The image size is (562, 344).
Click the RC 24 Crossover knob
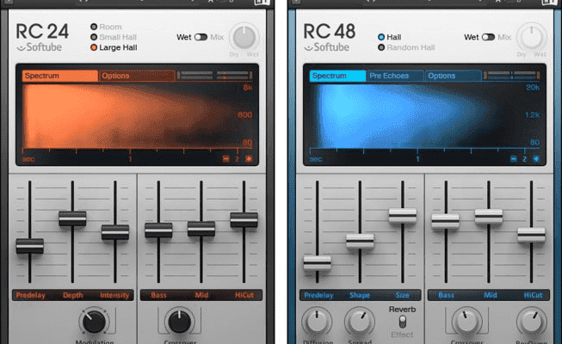coord(178,323)
